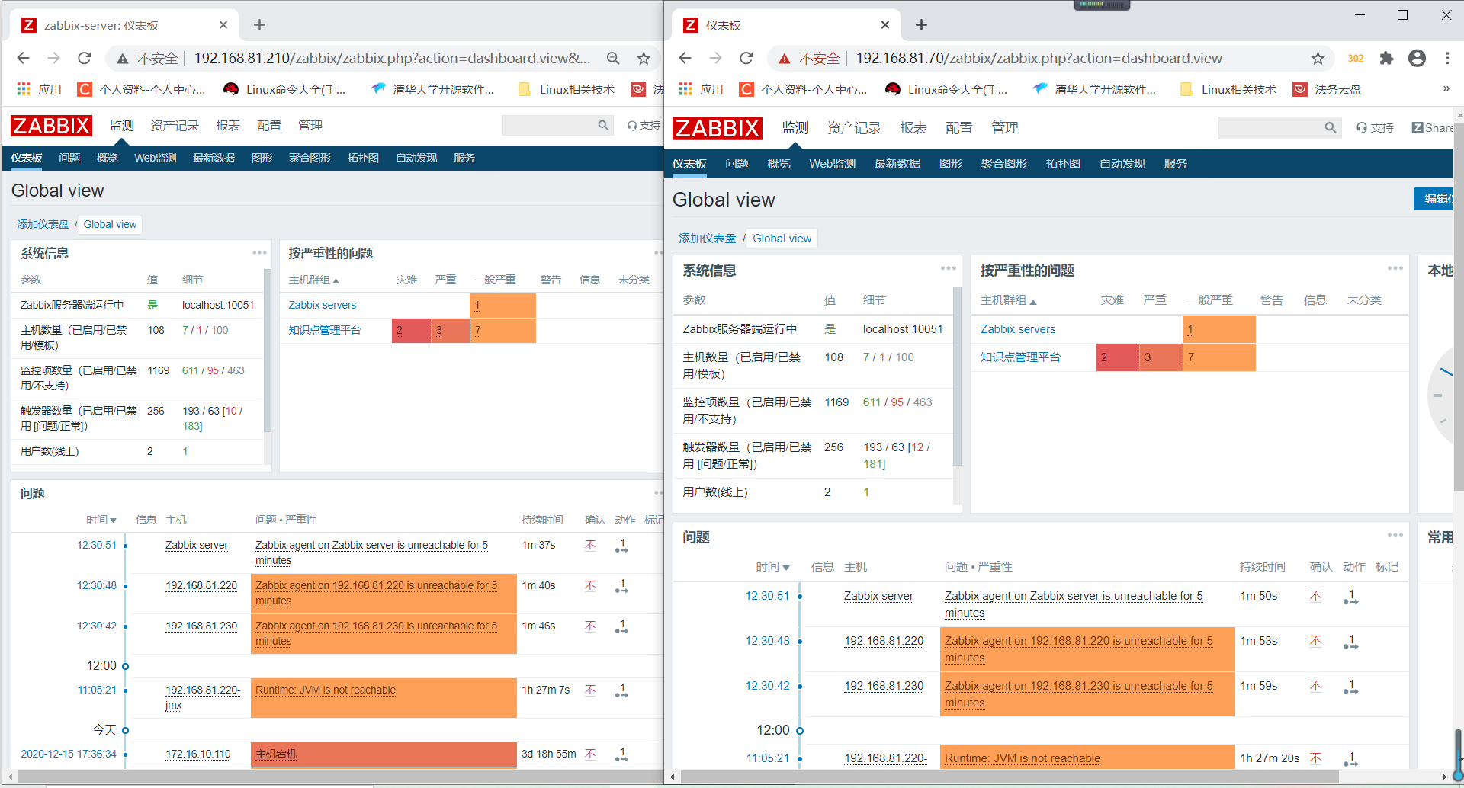The height and width of the screenshot is (788, 1464).
Task: Click the ZABBIX logo in right window
Action: coord(717,128)
